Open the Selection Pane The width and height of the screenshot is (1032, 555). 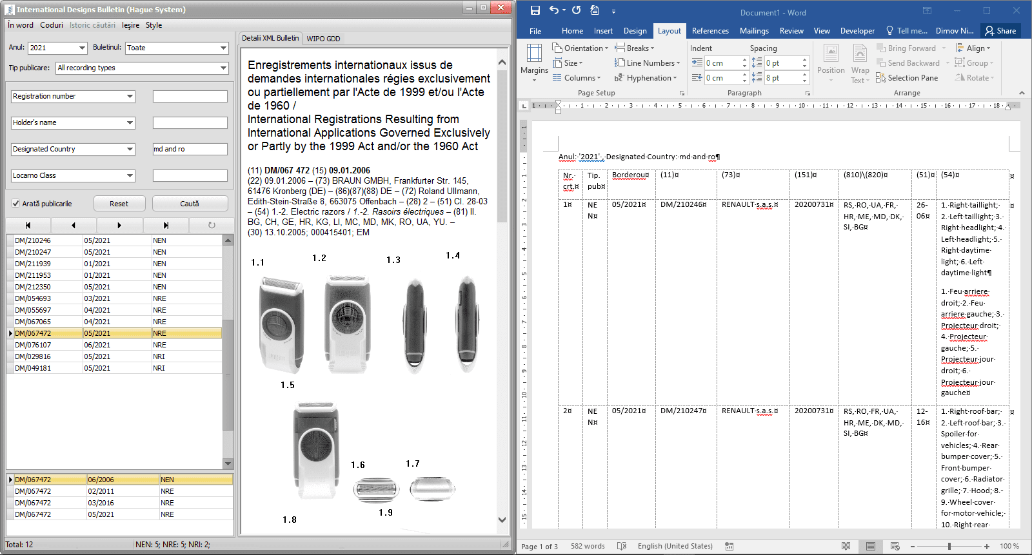click(x=907, y=78)
